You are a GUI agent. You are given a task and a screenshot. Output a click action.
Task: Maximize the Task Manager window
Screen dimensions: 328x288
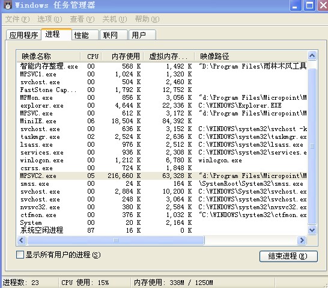(309, 5)
